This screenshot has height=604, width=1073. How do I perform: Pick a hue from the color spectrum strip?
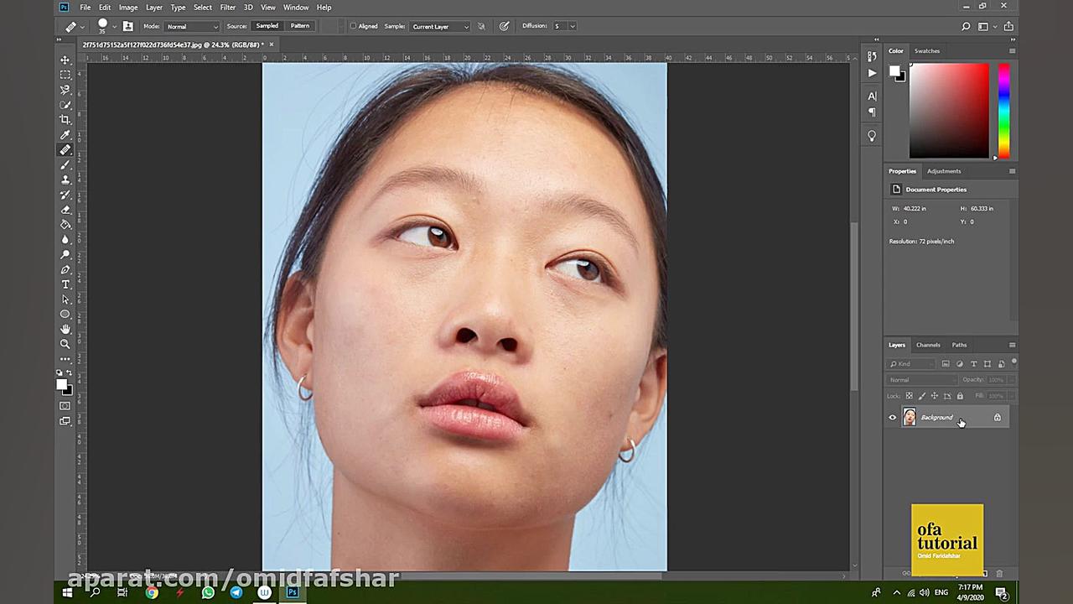click(x=1003, y=109)
